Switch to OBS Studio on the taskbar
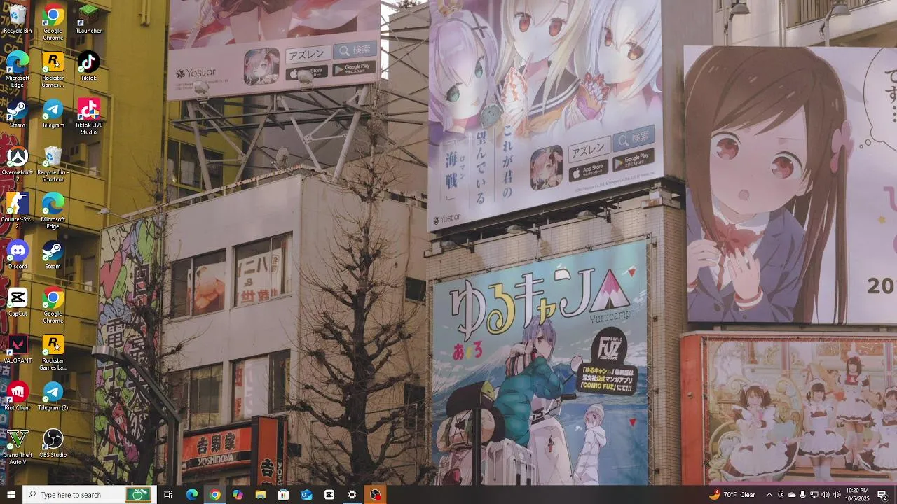This screenshot has height=504, width=897. pos(375,495)
